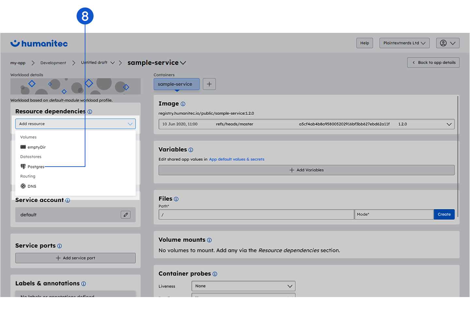Viewport: 470px width, 330px height.
Task: Select emptyDir from the resource list
Action: (75, 147)
